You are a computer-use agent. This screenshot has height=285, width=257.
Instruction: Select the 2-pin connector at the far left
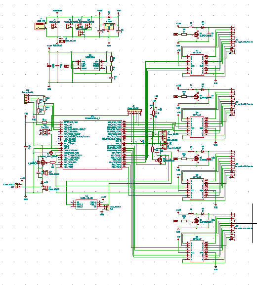[x=16, y=186]
